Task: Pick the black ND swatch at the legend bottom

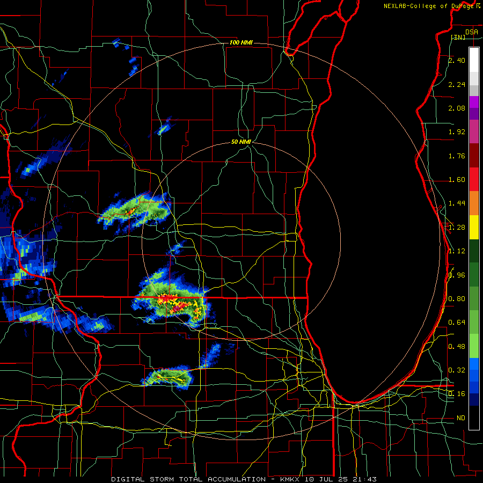Action: pos(474,418)
